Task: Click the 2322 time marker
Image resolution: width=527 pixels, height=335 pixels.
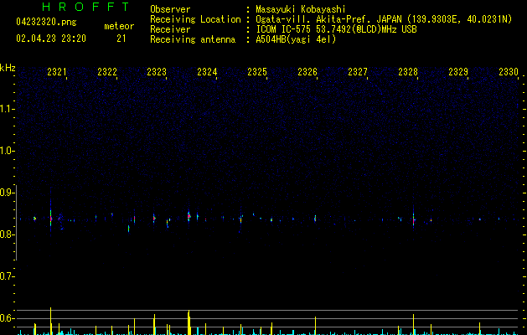Action: tap(107, 71)
